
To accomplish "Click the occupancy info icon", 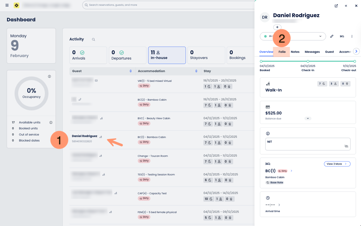I will 49,77.
